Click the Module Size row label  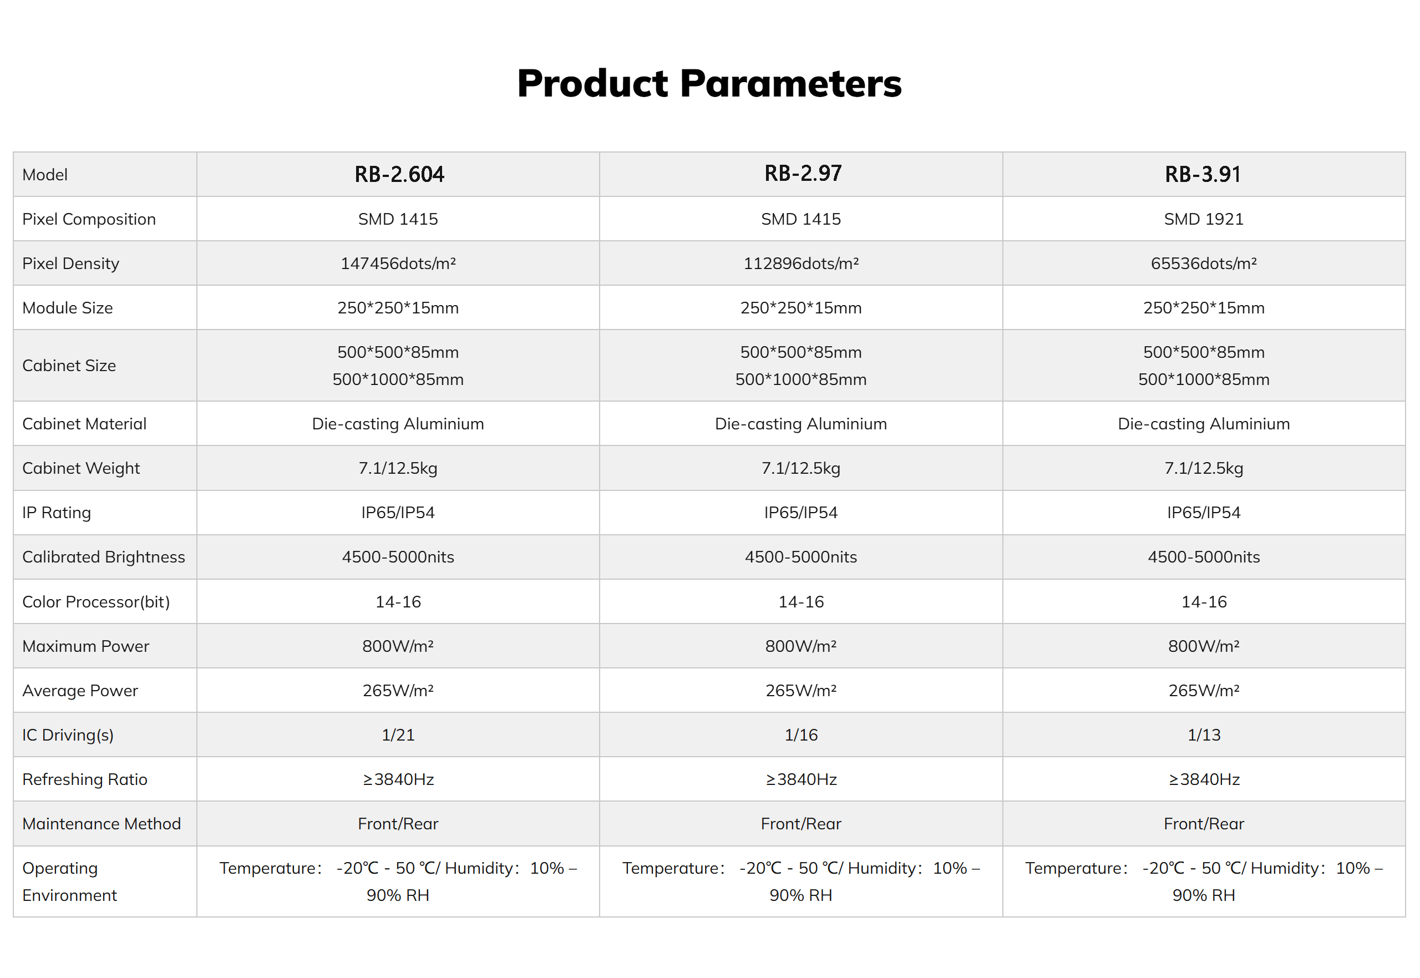coord(67,308)
